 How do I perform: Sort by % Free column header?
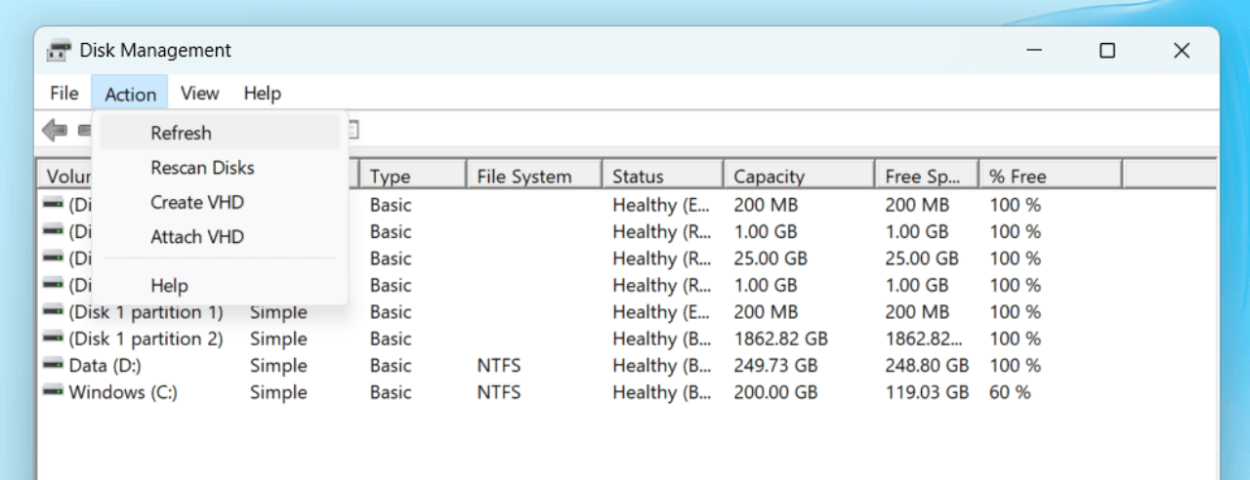[x=1051, y=177]
